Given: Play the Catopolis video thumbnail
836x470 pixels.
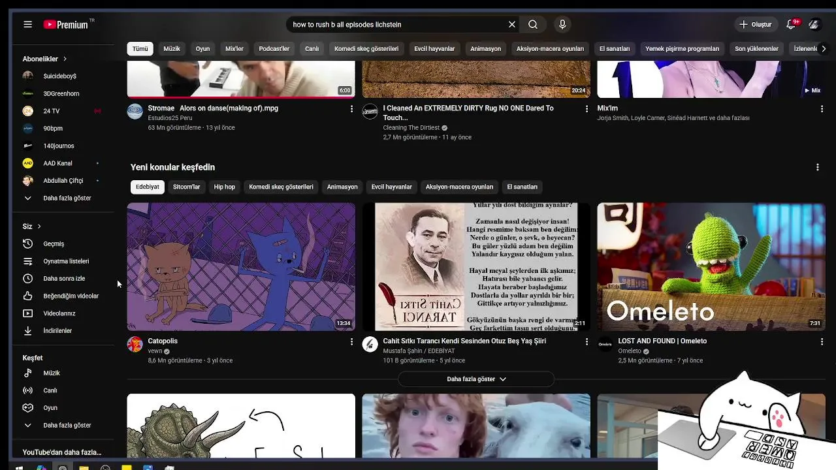Looking at the screenshot, I should [241, 267].
